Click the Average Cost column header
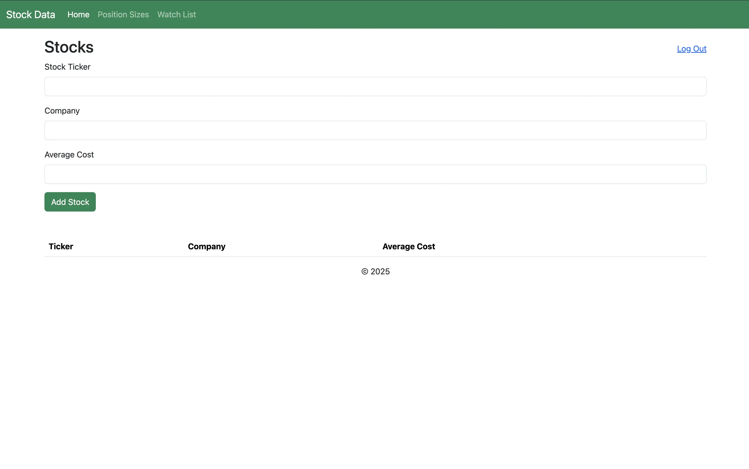Image resolution: width=749 pixels, height=469 pixels. coord(408,246)
